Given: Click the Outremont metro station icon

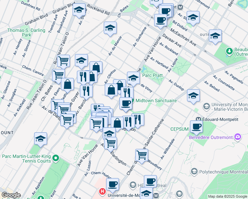Looking at the screenshot, I should pyautogui.click(x=180, y=7).
